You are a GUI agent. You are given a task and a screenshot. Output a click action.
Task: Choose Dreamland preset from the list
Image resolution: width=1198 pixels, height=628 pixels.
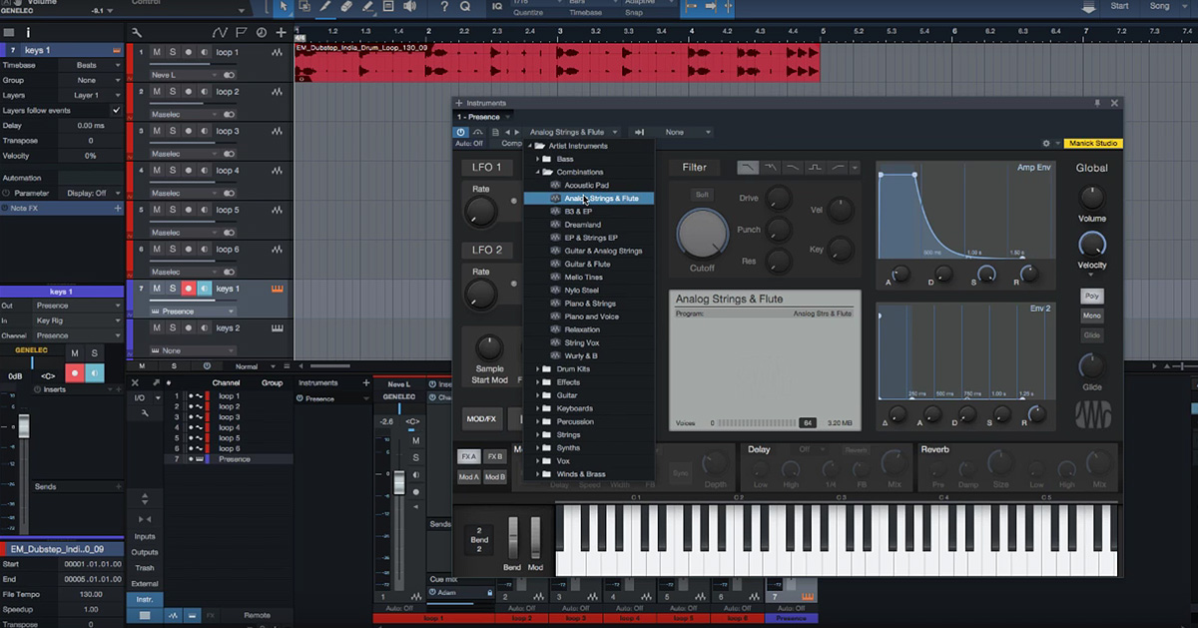coord(582,225)
